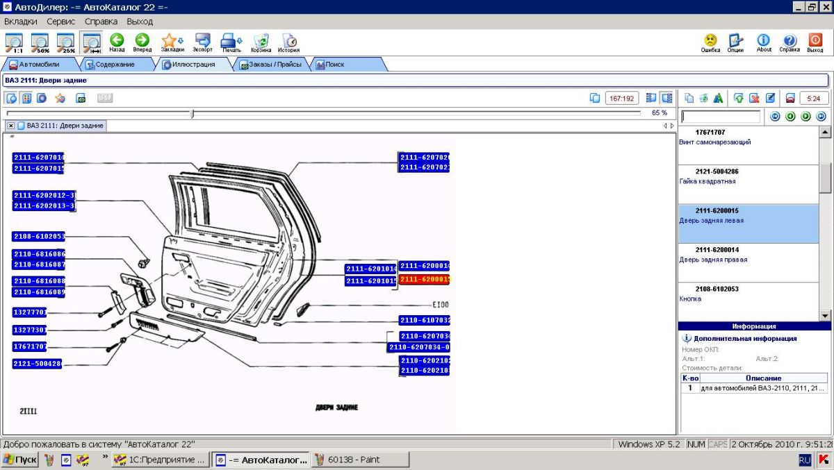Click the parts list scrollbar up arrow

(825, 132)
